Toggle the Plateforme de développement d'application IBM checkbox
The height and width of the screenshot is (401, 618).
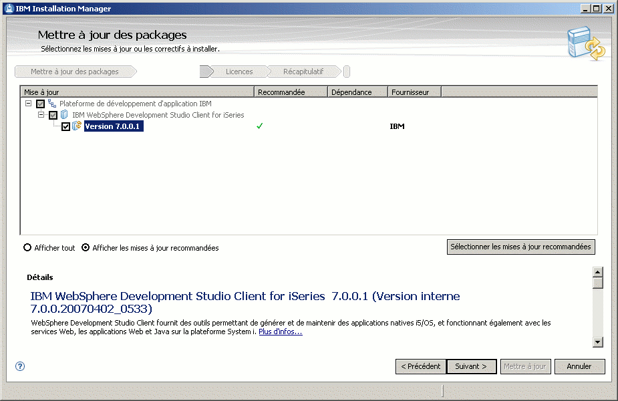click(40, 104)
